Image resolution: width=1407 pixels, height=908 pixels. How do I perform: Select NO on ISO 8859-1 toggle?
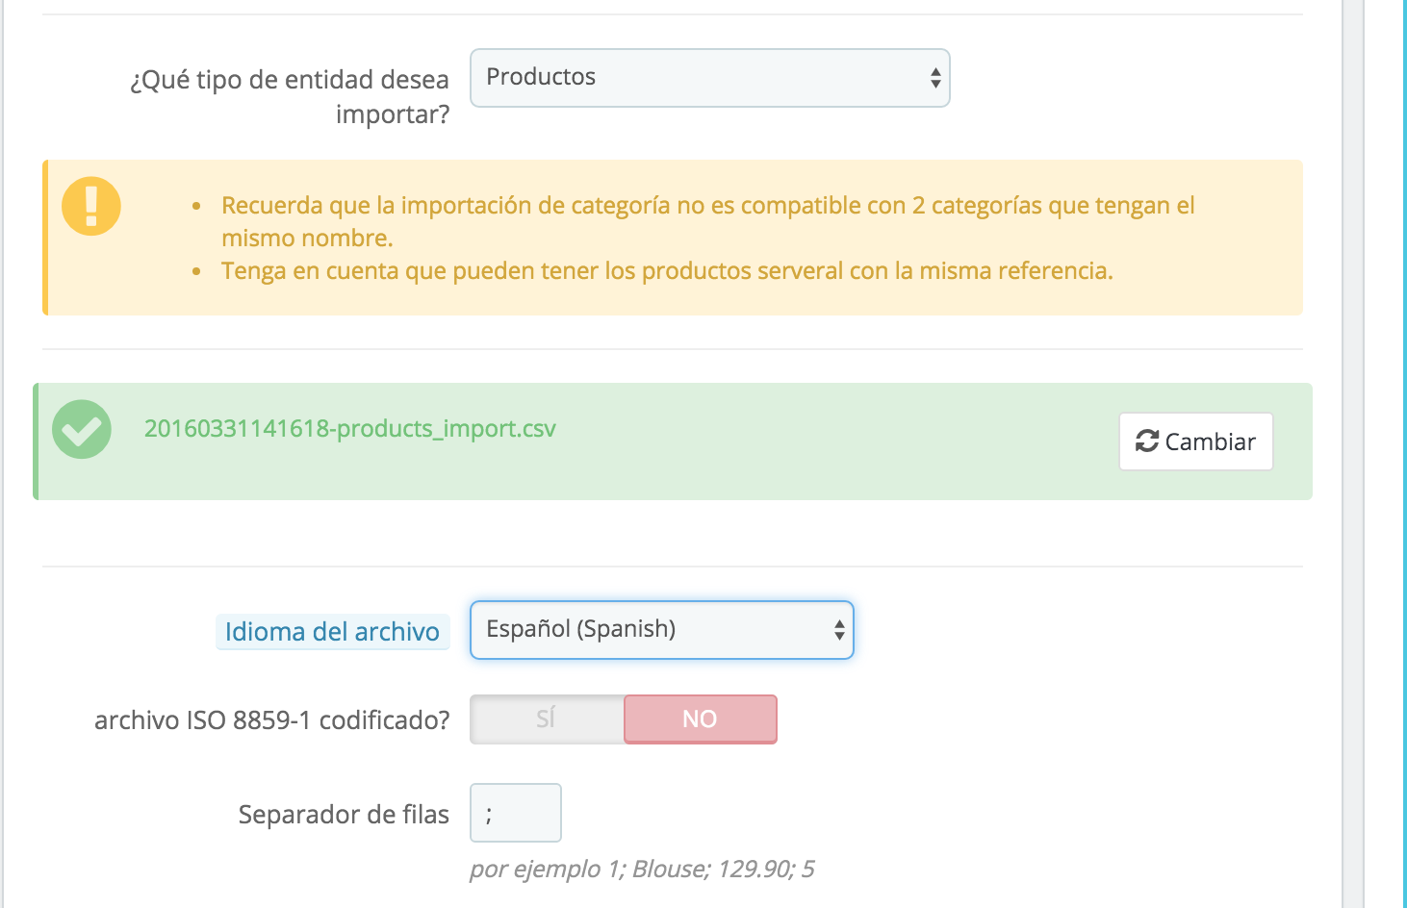pyautogui.click(x=701, y=719)
